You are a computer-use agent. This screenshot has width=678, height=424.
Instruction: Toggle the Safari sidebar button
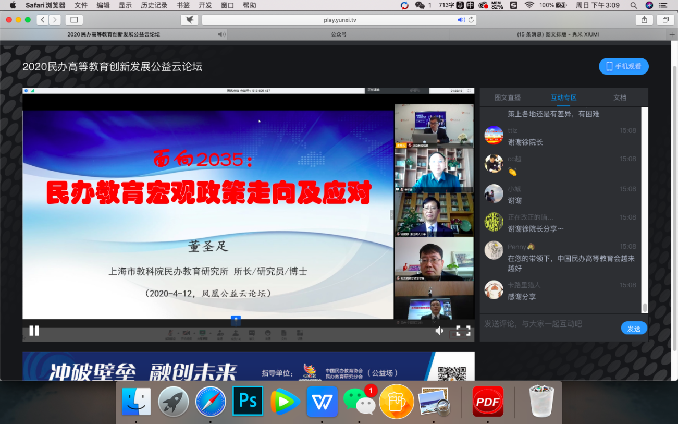tap(74, 20)
